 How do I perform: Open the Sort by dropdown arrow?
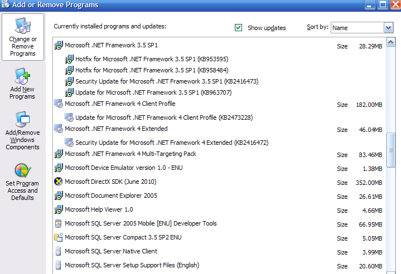click(x=388, y=28)
